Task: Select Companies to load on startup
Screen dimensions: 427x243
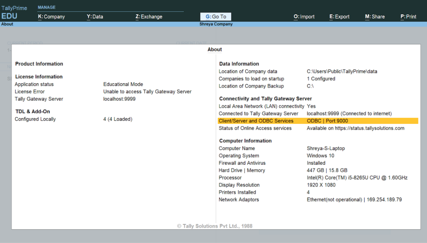Action: click(x=251, y=79)
